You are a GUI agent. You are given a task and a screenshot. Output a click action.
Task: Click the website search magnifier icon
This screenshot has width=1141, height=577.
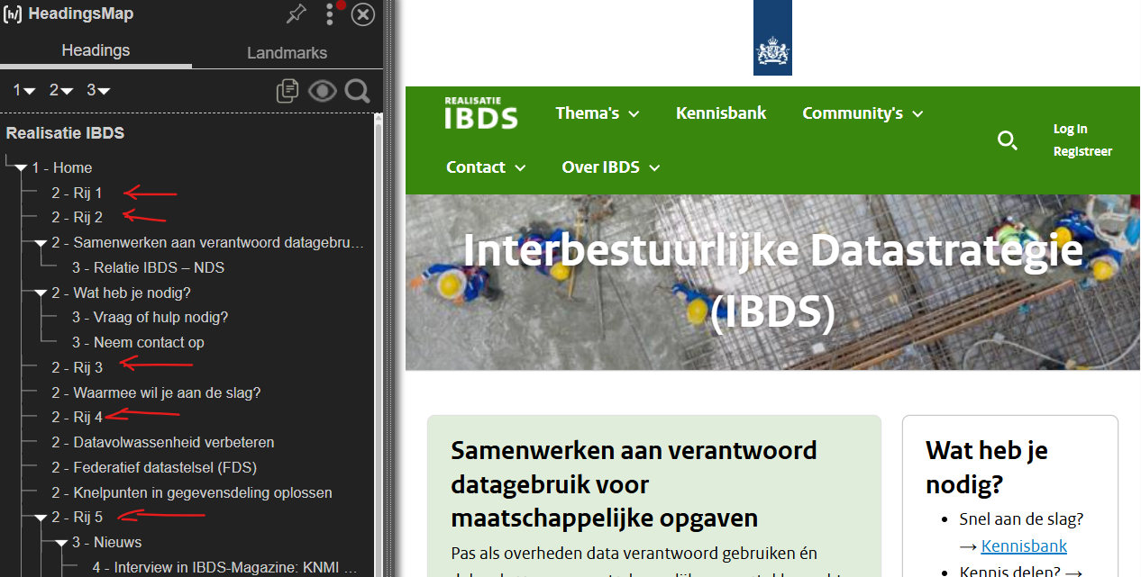[1008, 140]
